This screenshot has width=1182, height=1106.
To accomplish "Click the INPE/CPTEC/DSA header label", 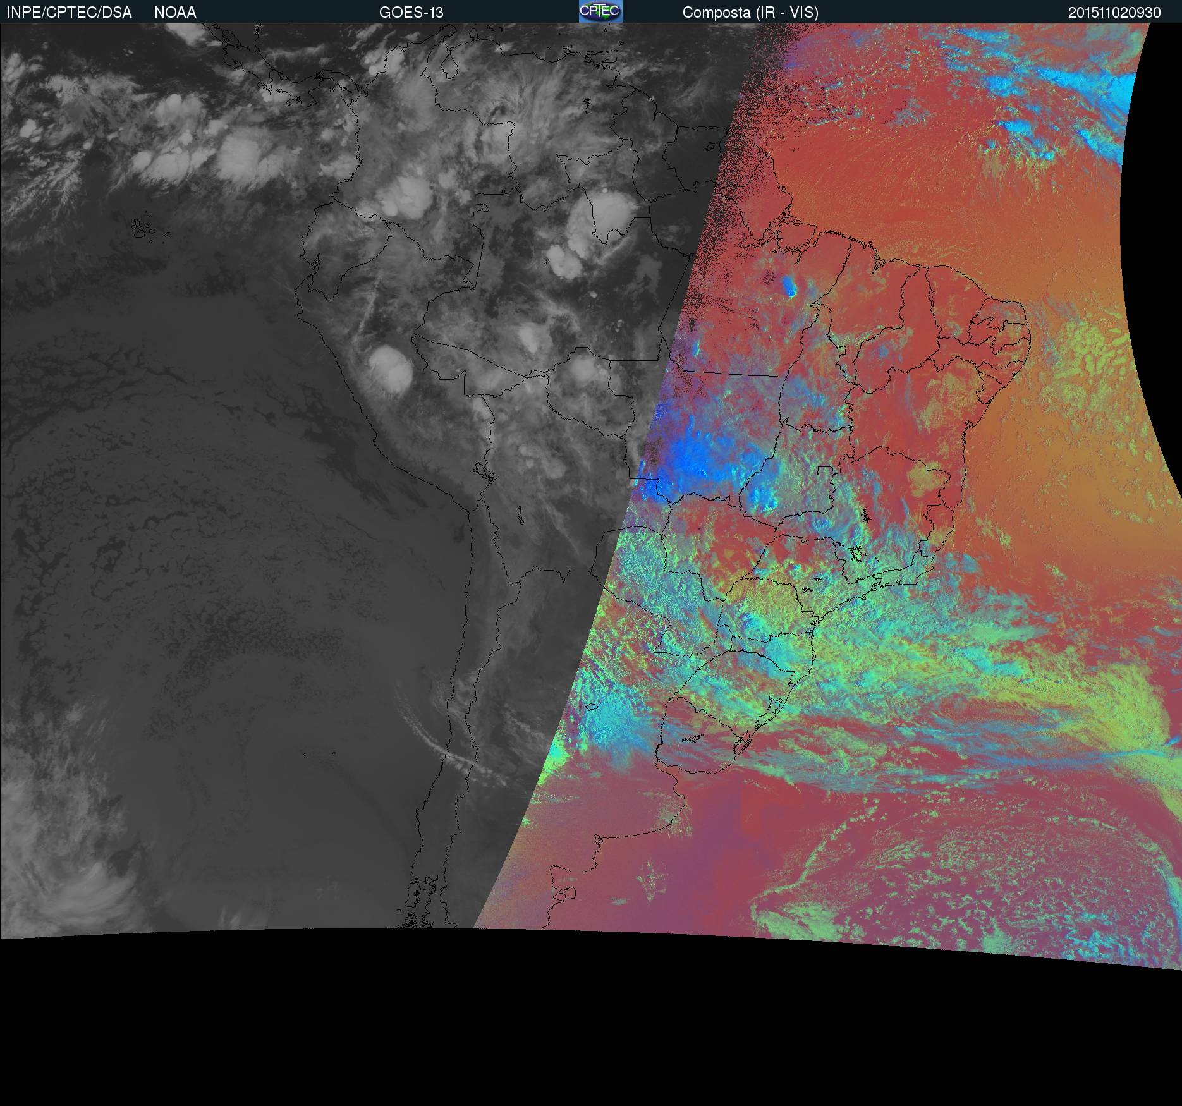I will 69,13.
